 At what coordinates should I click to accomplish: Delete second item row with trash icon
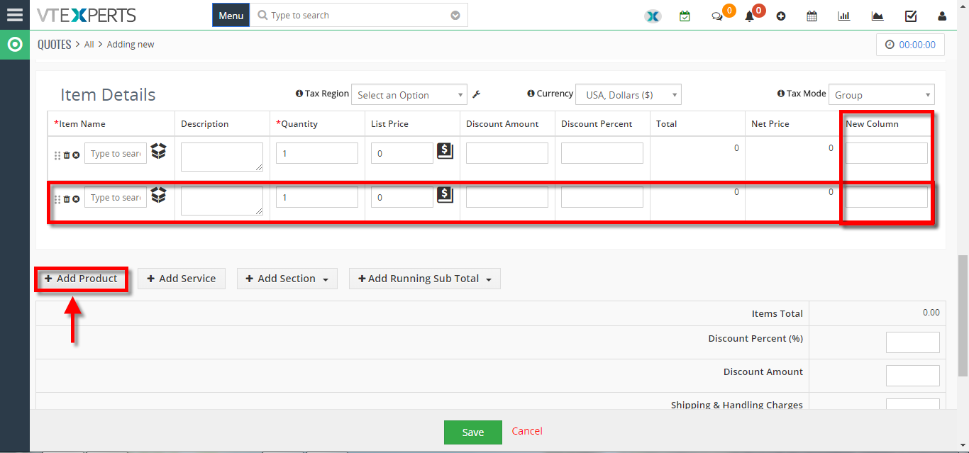coord(67,198)
